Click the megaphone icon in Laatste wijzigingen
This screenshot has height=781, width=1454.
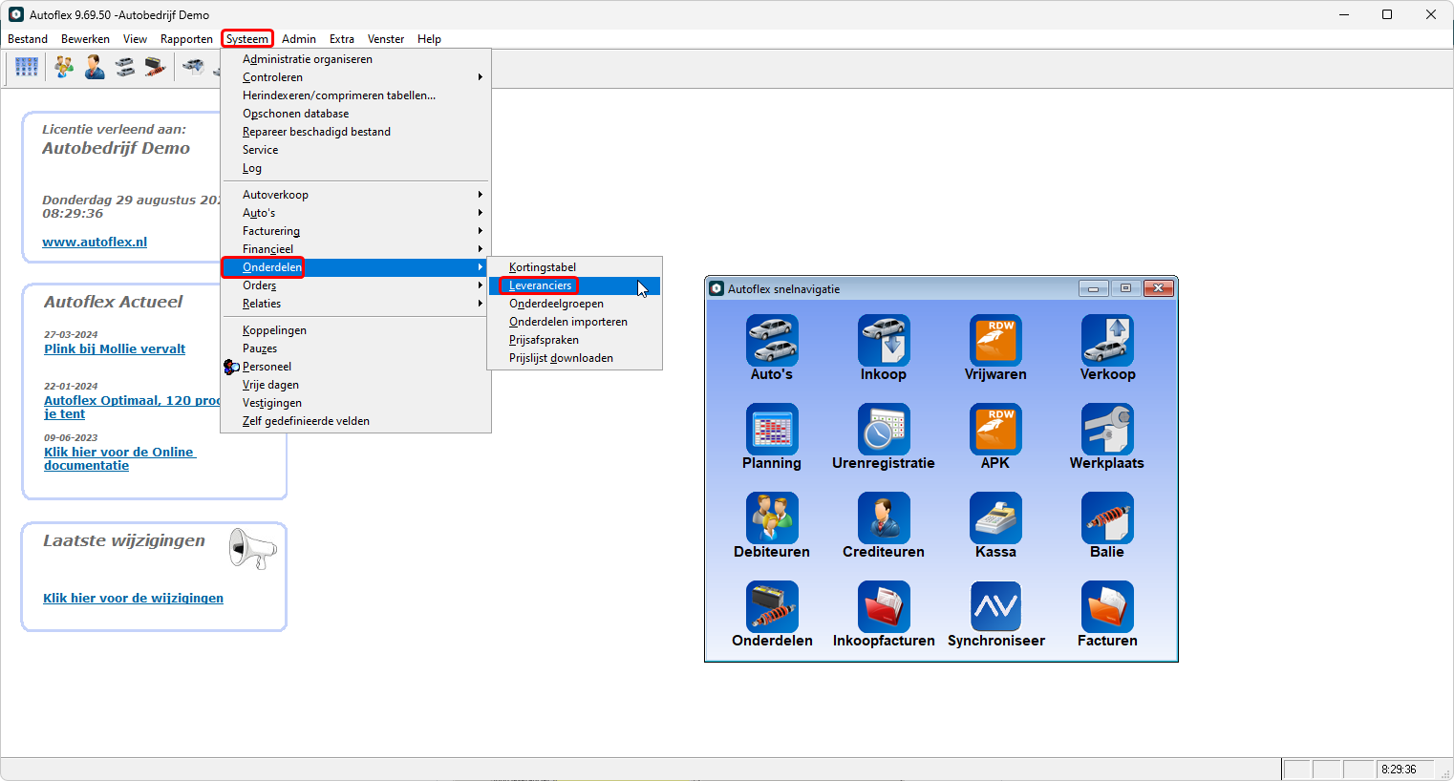(252, 548)
